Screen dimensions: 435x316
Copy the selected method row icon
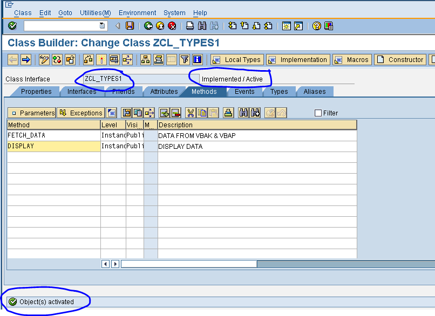point(203,113)
